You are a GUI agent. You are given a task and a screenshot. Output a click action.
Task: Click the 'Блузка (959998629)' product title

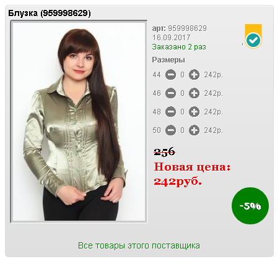coord(50,13)
